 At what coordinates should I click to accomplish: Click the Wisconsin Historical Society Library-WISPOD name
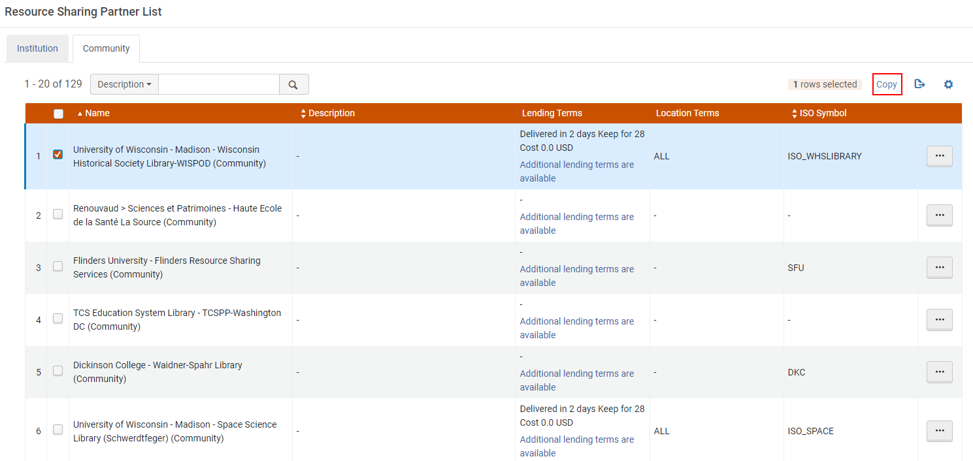point(169,156)
